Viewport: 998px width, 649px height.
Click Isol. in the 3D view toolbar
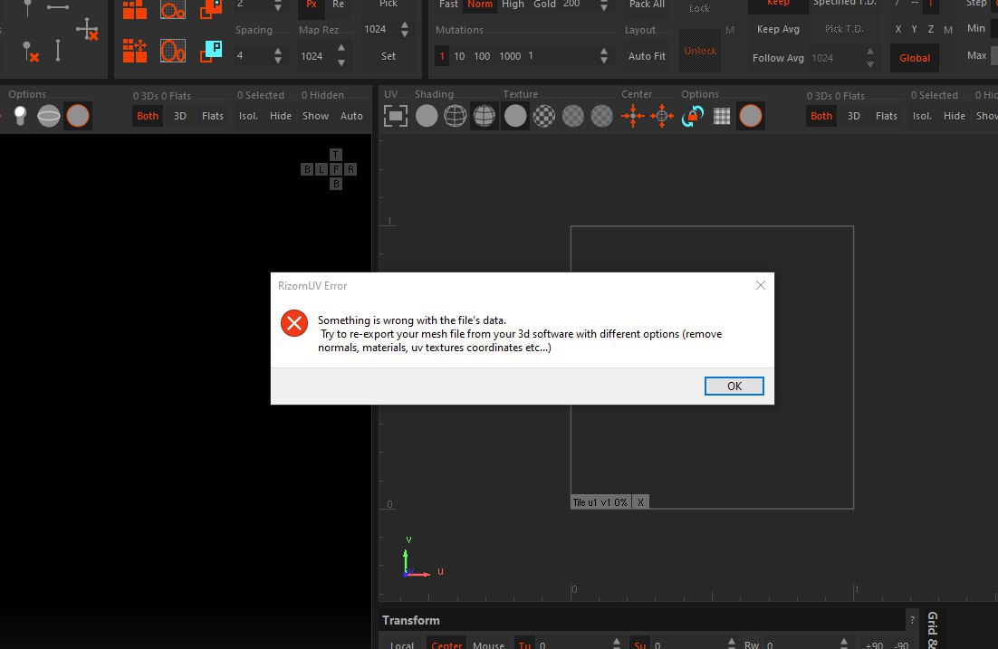[x=248, y=116]
